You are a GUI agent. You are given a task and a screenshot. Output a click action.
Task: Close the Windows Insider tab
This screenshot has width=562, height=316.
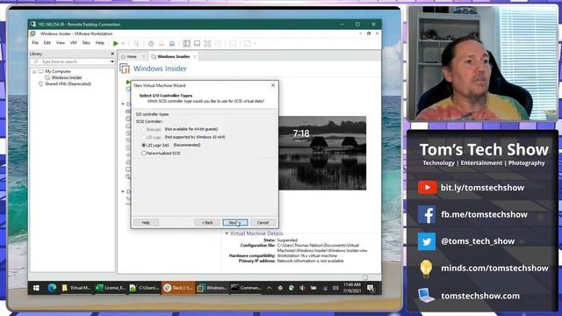coord(195,56)
